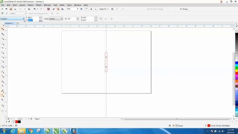Toggle Show grid button
The image size is (238, 134).
[91, 9]
